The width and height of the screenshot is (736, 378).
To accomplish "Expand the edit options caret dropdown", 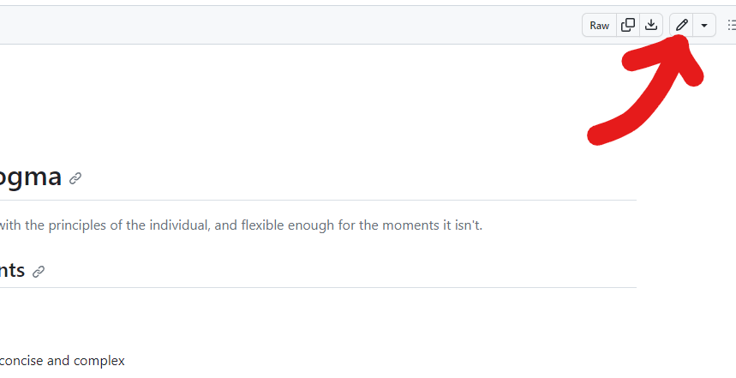I will [704, 26].
